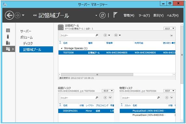Open the virtual disk タスク dropdown

[108, 91]
